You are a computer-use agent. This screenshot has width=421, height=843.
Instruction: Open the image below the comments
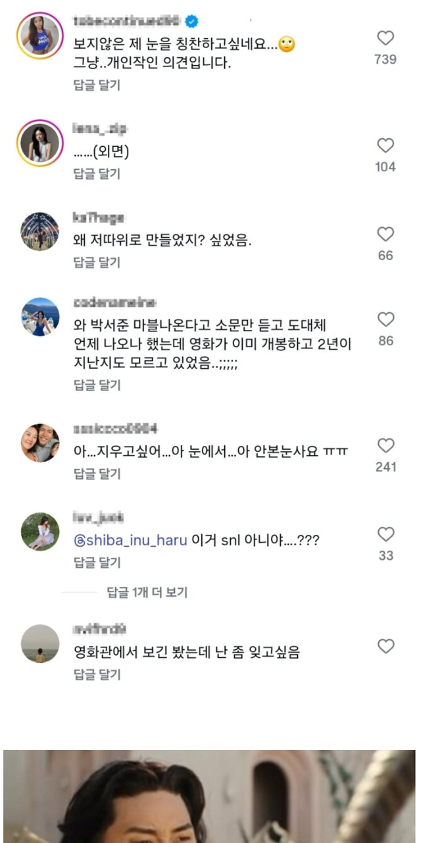click(x=210, y=796)
